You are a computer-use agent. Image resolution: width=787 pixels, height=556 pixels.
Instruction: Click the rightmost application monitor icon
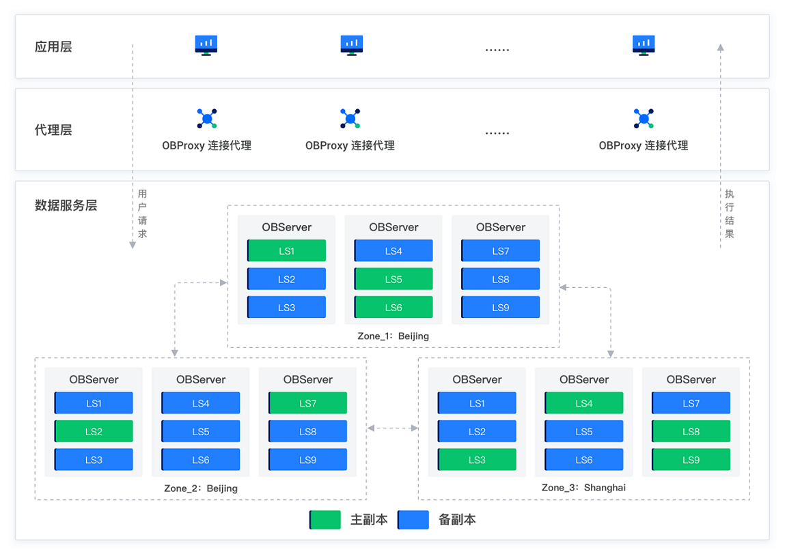coord(644,45)
